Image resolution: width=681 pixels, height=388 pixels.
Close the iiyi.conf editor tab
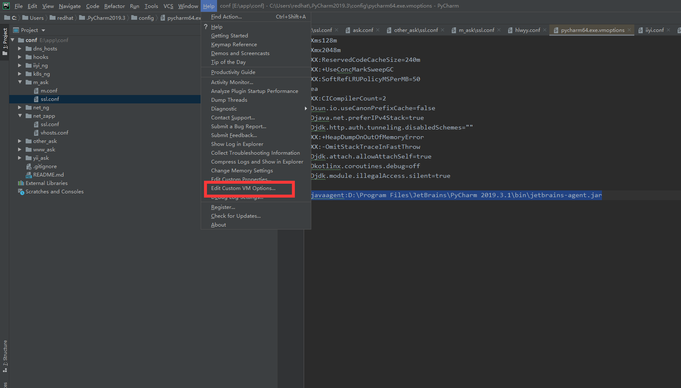tap(668, 30)
